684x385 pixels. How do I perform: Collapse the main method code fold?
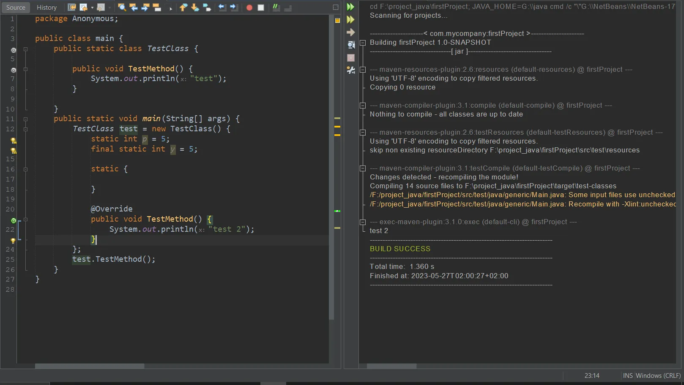[25, 119]
